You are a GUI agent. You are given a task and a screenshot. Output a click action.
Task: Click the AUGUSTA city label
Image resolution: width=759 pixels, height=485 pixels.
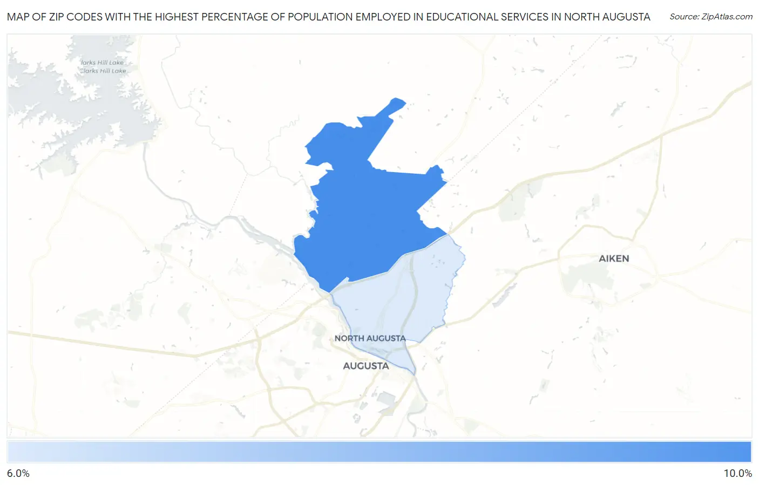[x=366, y=366]
